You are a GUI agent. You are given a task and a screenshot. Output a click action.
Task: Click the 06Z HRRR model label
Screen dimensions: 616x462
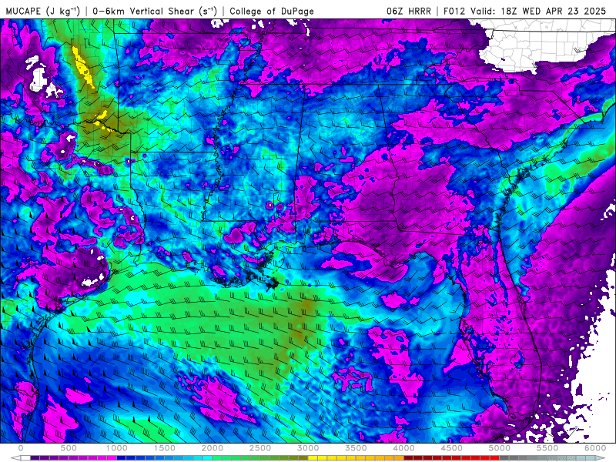pyautogui.click(x=409, y=11)
